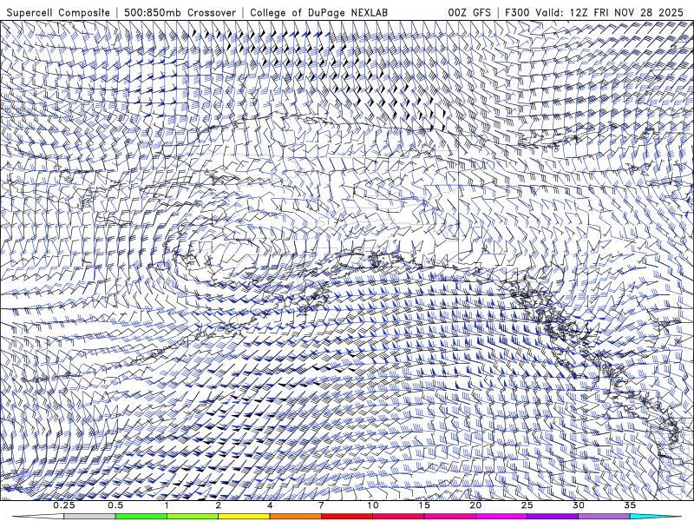Click the legend label 1
This screenshot has width=694, height=521.
click(167, 505)
